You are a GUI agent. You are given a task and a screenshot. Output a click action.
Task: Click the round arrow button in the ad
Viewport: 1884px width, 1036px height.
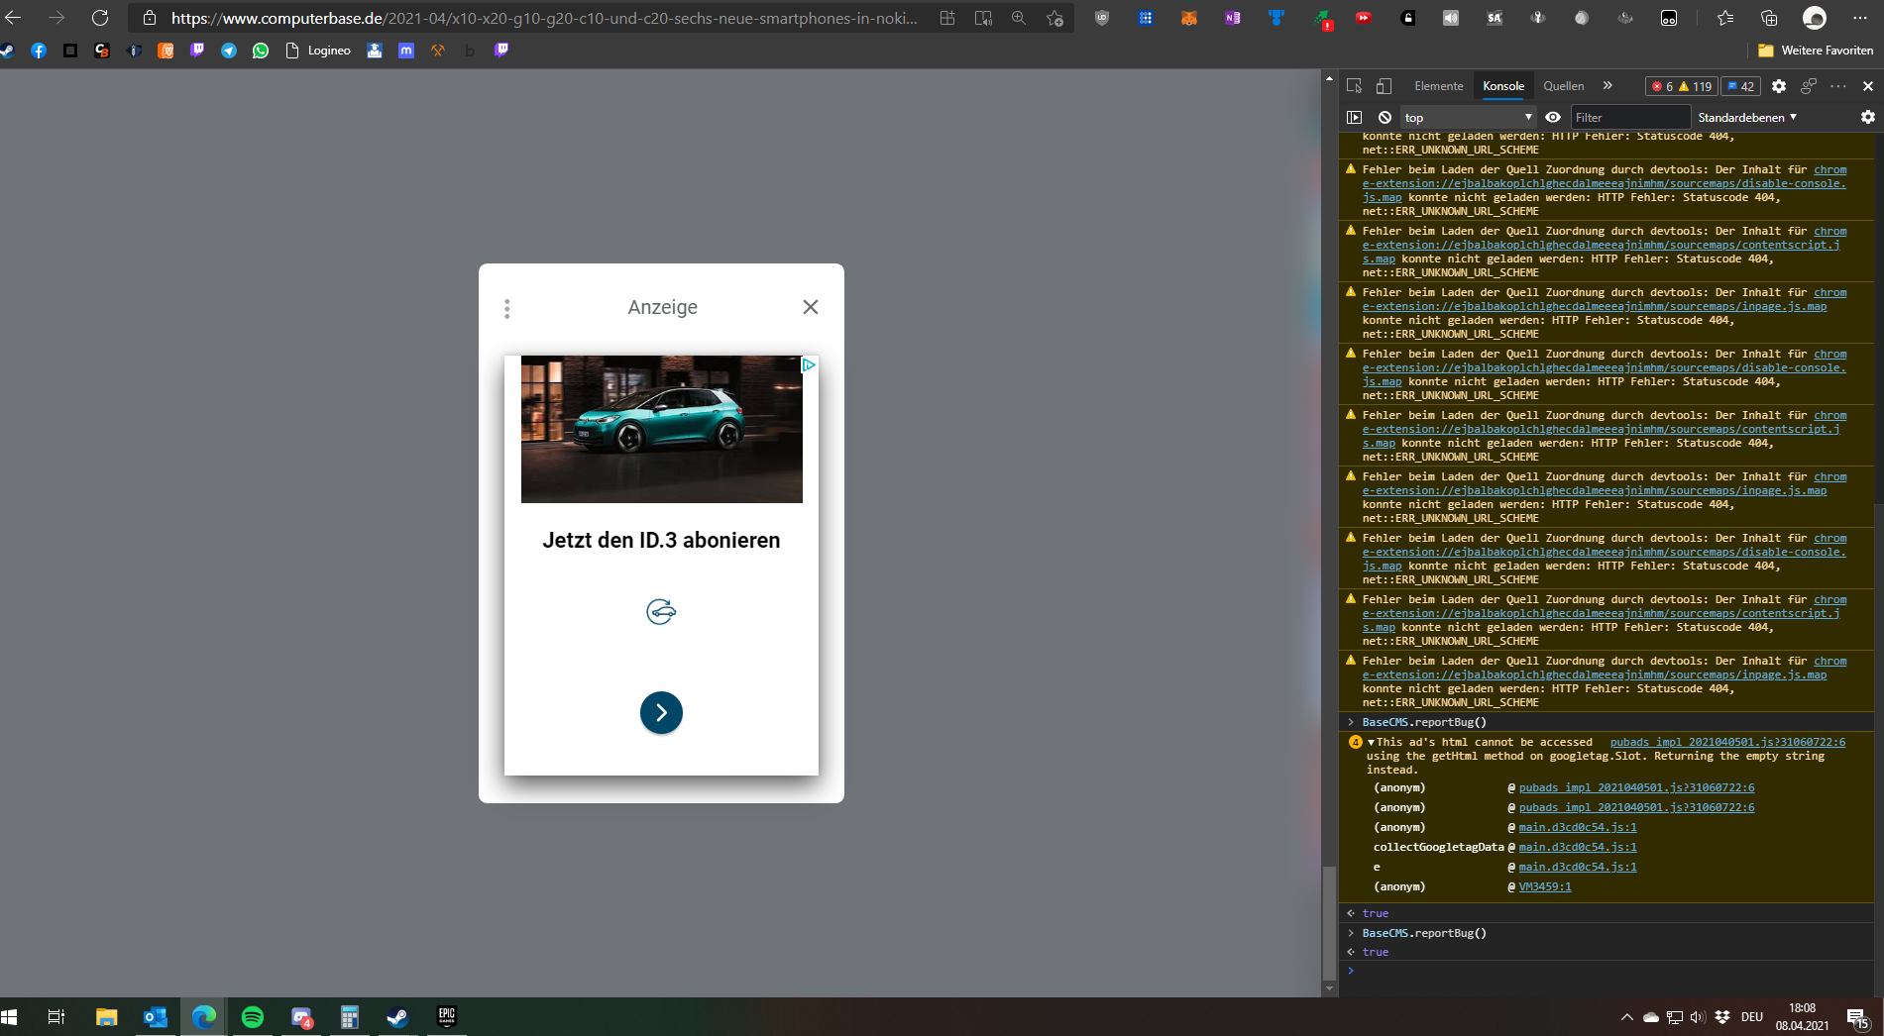[661, 712]
